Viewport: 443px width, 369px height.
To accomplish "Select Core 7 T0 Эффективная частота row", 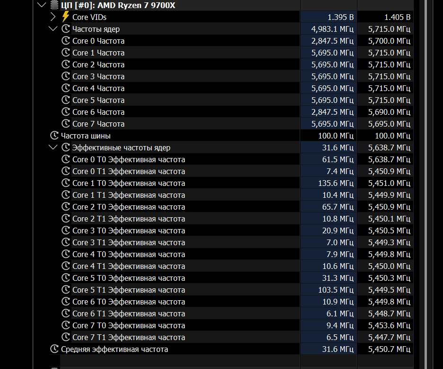I will point(237,326).
